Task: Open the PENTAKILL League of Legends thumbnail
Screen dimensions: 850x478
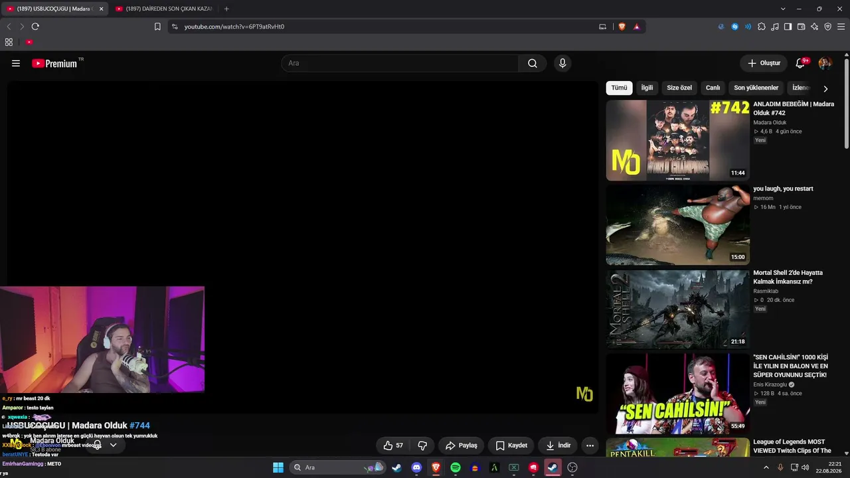Action: [677, 447]
